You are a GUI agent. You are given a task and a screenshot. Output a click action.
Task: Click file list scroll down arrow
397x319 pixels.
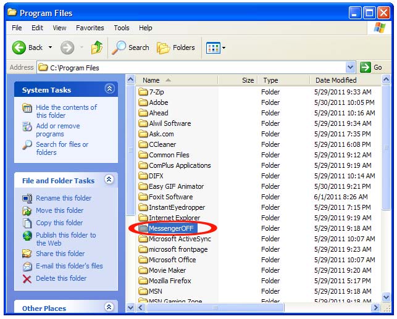tap(386, 297)
